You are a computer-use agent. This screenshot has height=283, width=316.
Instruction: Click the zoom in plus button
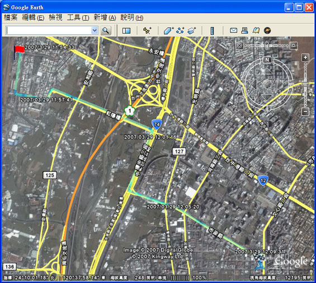click(305, 58)
